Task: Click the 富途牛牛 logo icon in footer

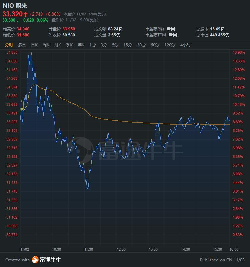Action: (35, 260)
